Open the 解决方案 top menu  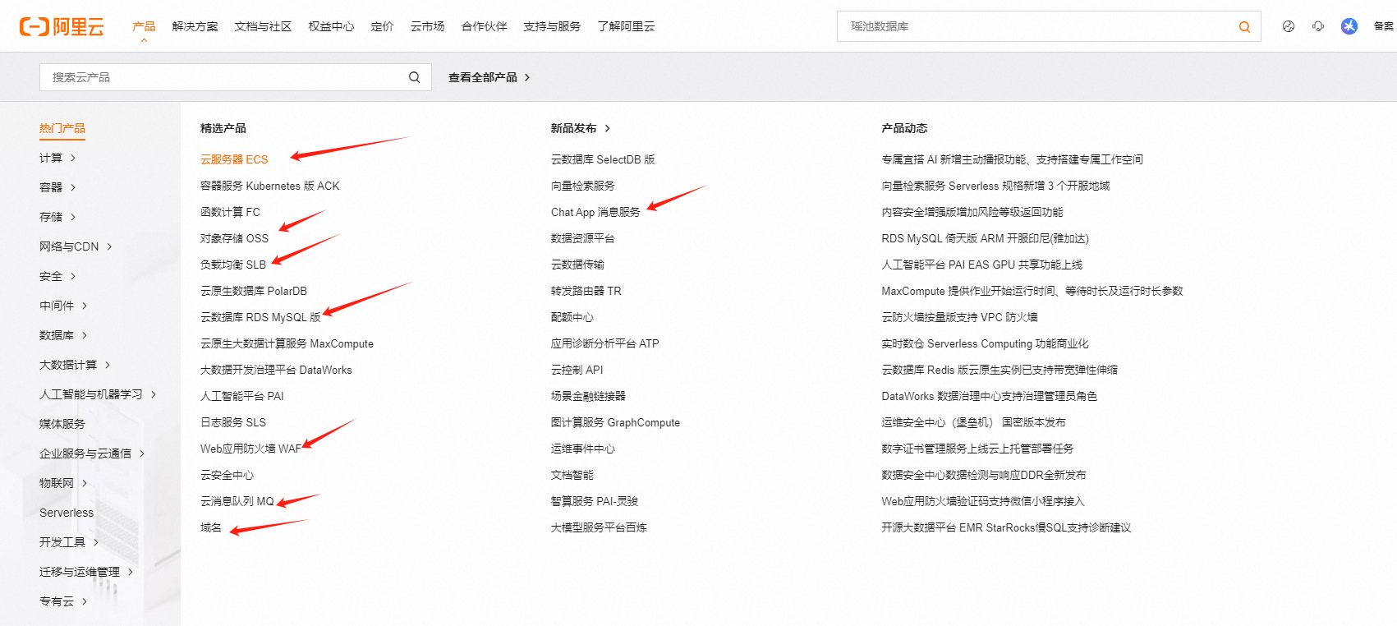195,26
